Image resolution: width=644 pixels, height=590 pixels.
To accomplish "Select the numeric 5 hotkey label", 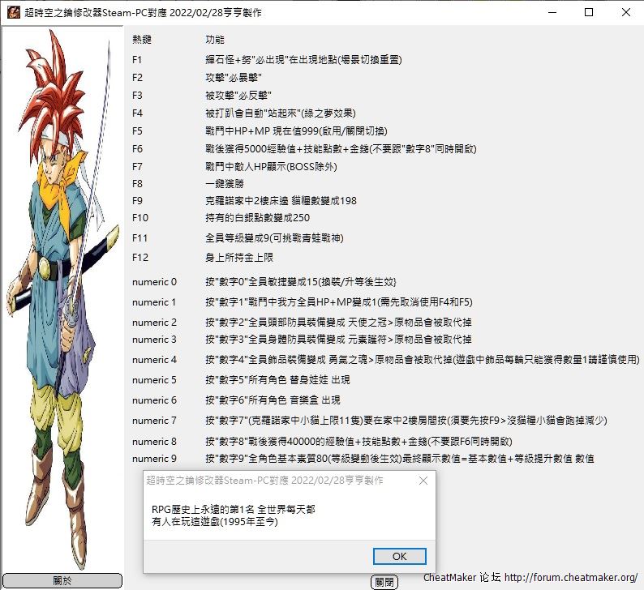I will (154, 380).
